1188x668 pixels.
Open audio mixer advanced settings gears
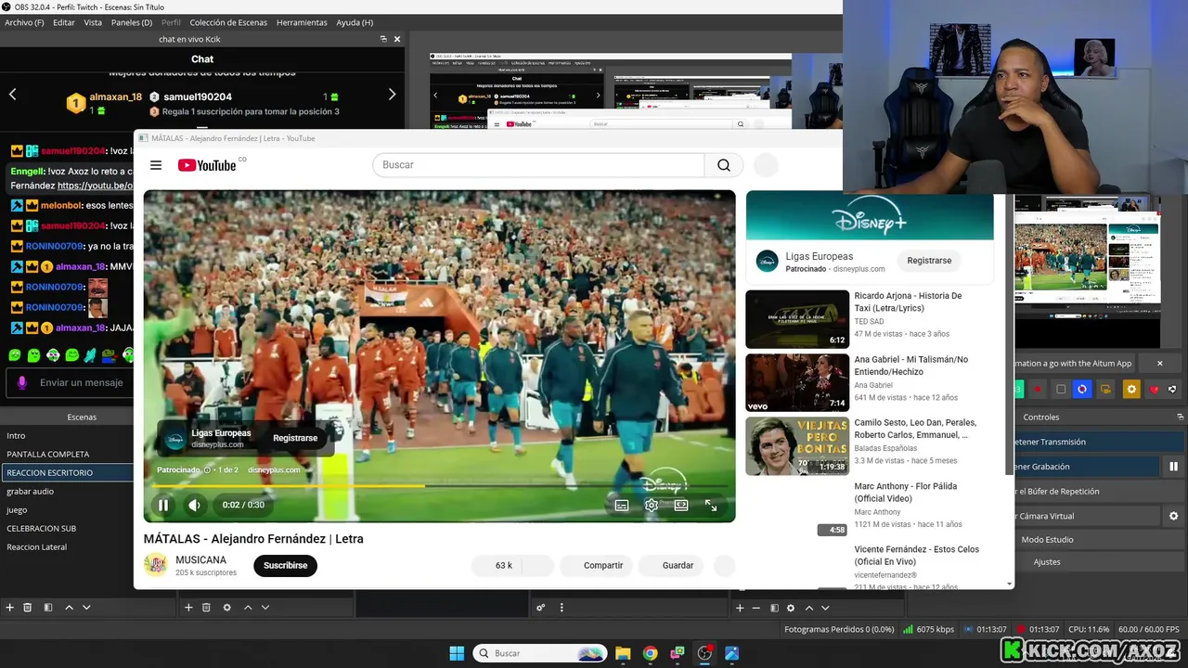540,608
